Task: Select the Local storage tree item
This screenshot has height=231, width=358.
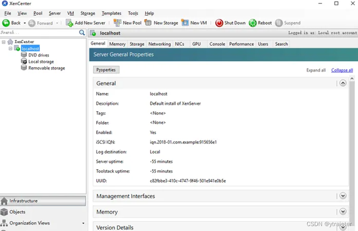Action: tap(41, 62)
